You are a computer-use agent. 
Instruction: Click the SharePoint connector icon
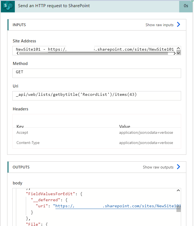(x=8, y=6)
